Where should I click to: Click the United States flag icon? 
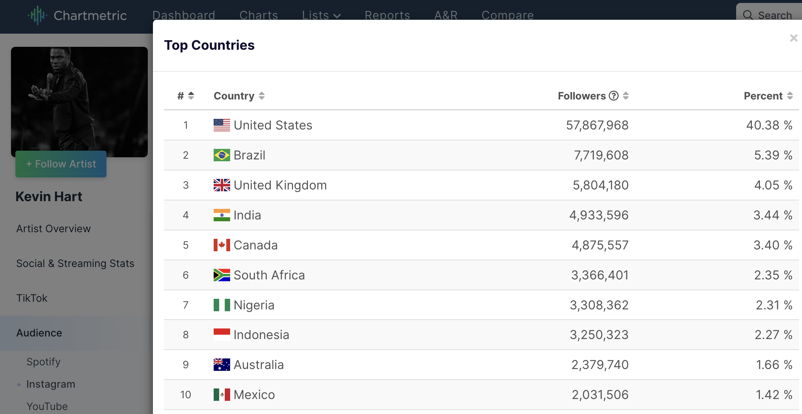(222, 125)
